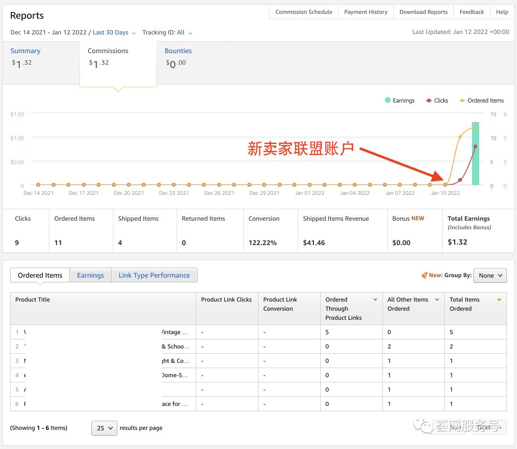Toggle Earnings series in chart legend
The width and height of the screenshot is (517, 449).
coord(399,101)
